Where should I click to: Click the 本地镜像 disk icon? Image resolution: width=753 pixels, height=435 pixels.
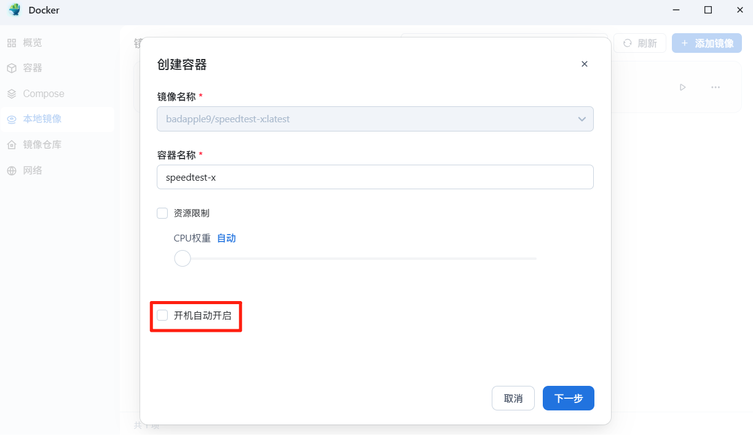point(12,119)
